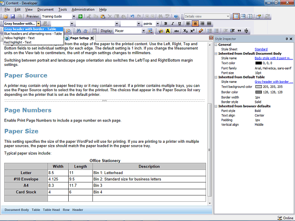The height and width of the screenshot is (221, 295).
Task: Collapse Inherited from Default Table section
Action: pyautogui.click(x=216, y=77)
